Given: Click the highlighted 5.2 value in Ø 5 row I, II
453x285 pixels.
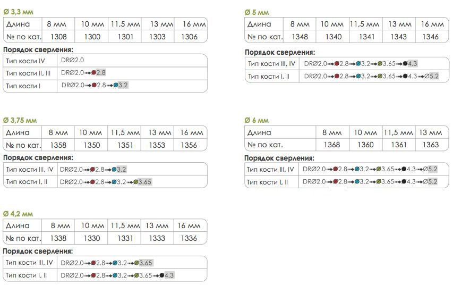Looking at the screenshot, I should point(434,76).
